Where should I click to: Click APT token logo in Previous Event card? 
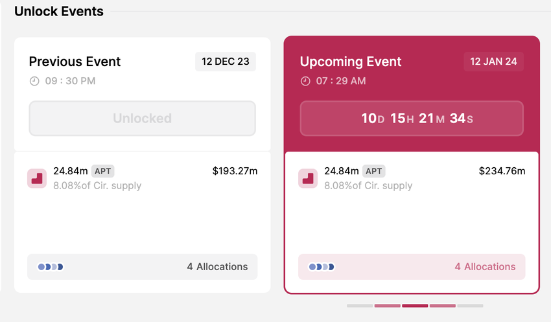pos(36,178)
